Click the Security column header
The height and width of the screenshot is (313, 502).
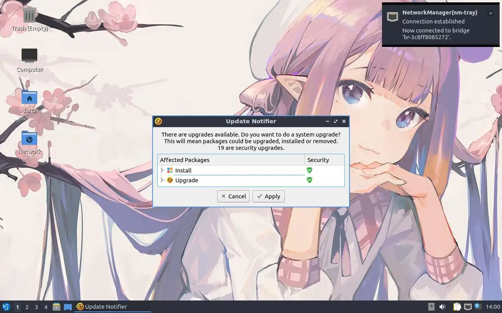[x=324, y=160]
